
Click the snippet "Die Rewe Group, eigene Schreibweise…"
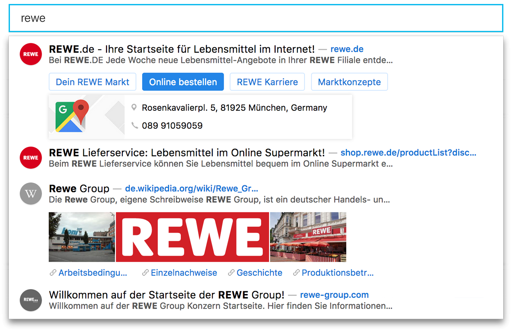click(219, 200)
